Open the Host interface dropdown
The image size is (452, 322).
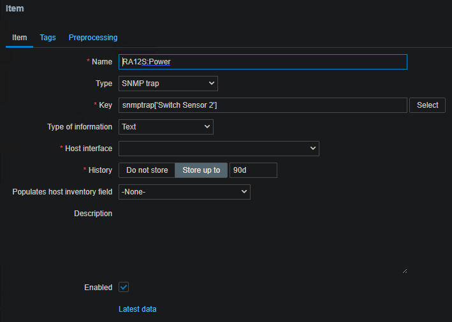point(219,149)
